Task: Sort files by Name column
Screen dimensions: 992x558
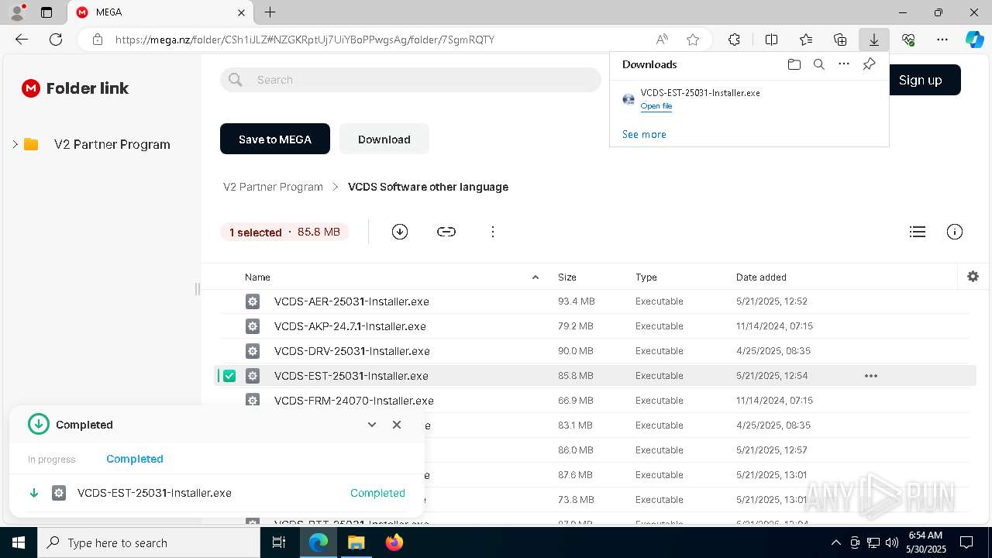Action: tap(257, 277)
